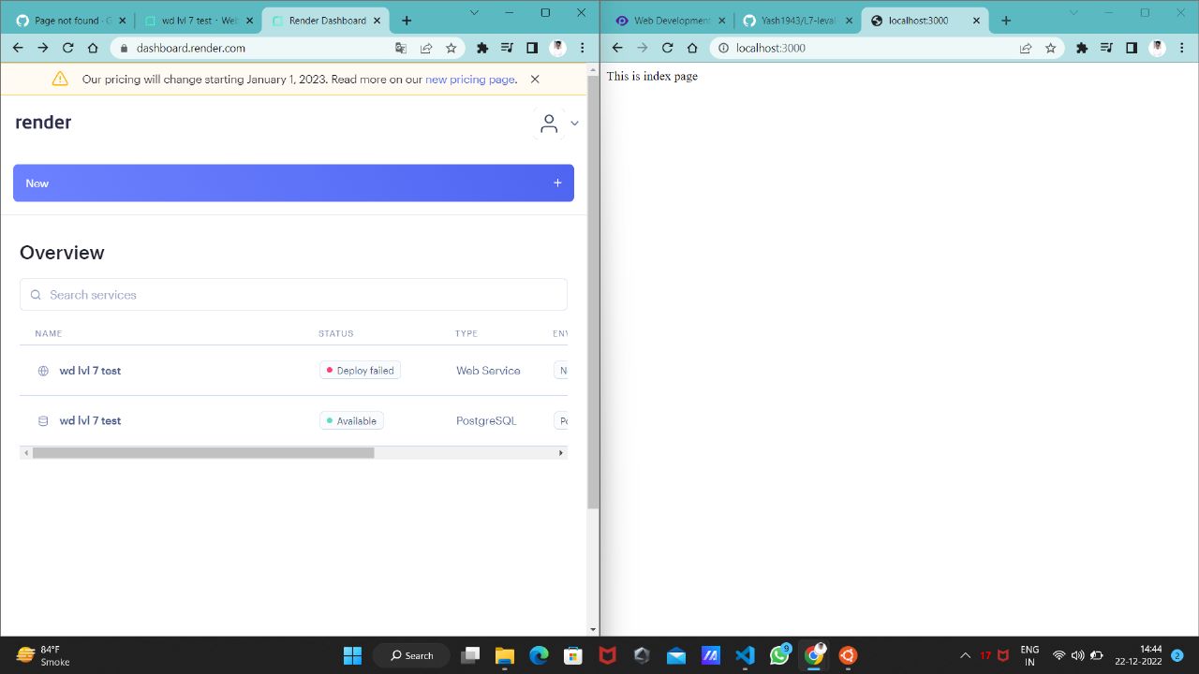
Task: Switch to the Yash1943/L7-leval GitHub tab
Action: [796, 21]
